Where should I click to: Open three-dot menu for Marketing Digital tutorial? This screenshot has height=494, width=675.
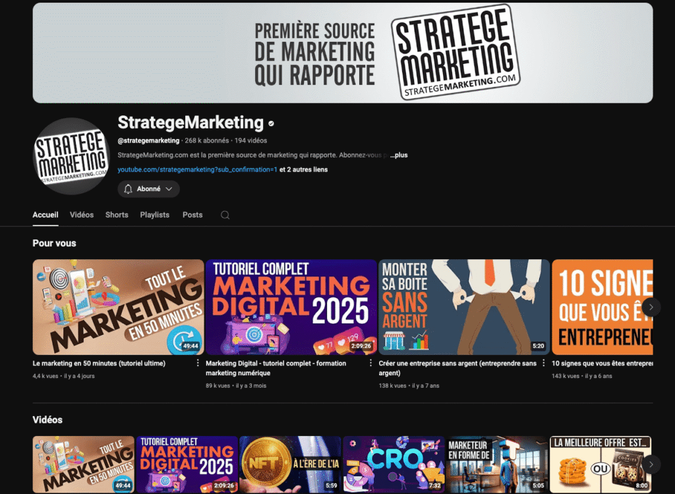click(x=371, y=363)
